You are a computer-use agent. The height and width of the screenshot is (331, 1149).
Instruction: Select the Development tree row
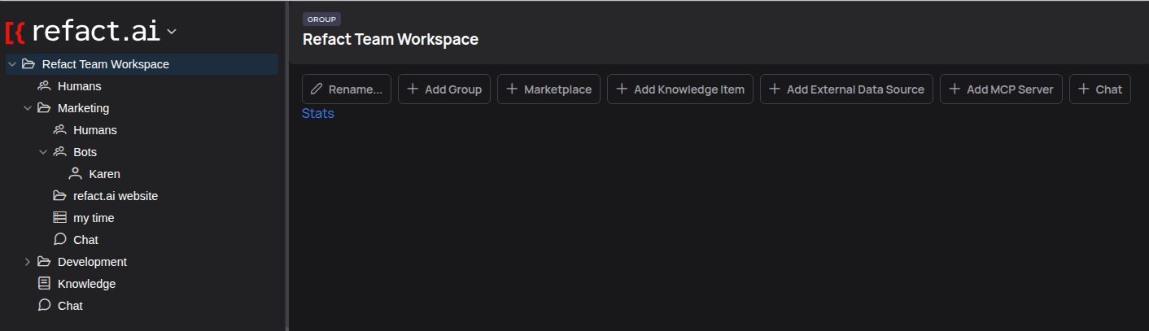142,262
